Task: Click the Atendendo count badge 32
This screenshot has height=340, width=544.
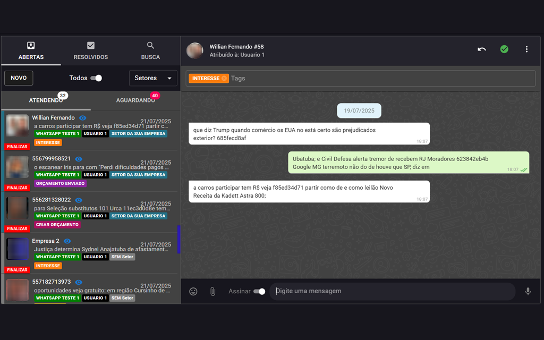Action: pos(63,96)
